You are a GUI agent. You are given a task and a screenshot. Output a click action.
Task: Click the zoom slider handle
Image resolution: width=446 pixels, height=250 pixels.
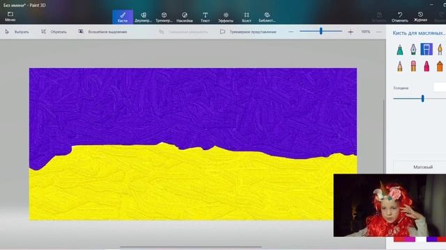tap(321, 31)
